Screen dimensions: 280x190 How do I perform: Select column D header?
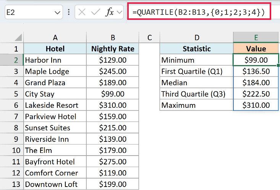pyautogui.click(x=197, y=37)
